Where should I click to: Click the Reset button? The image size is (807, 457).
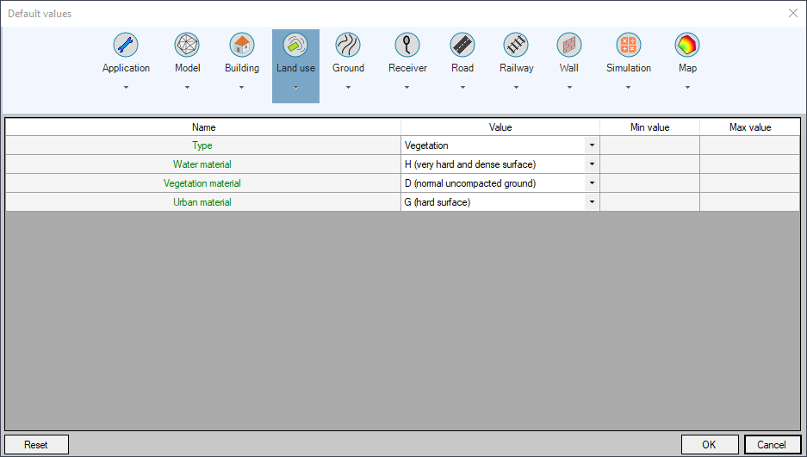36,445
